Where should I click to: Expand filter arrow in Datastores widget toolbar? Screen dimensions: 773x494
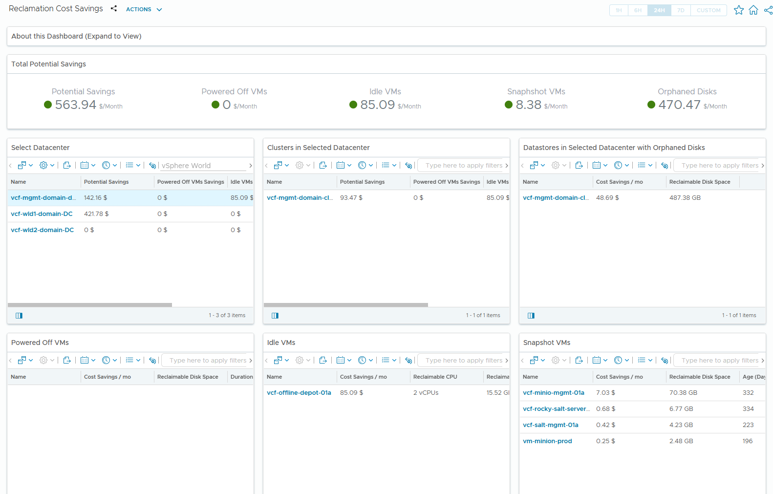(763, 166)
